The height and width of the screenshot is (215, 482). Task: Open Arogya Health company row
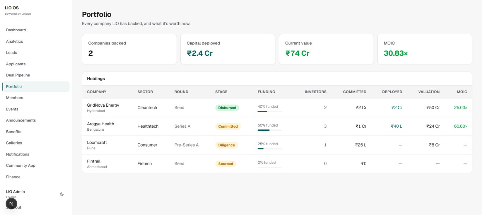277,126
